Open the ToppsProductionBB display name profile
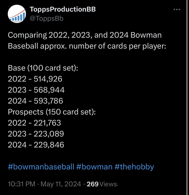Screen dimensions: 189x195 (x=63, y=9)
